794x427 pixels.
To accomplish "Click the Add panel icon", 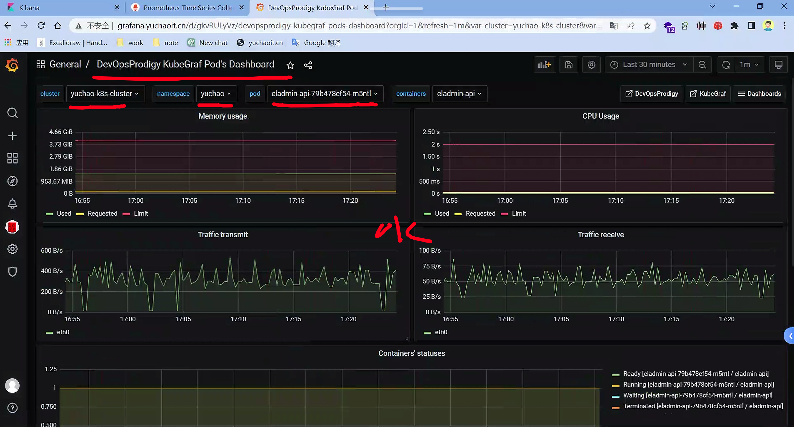I will coord(544,65).
